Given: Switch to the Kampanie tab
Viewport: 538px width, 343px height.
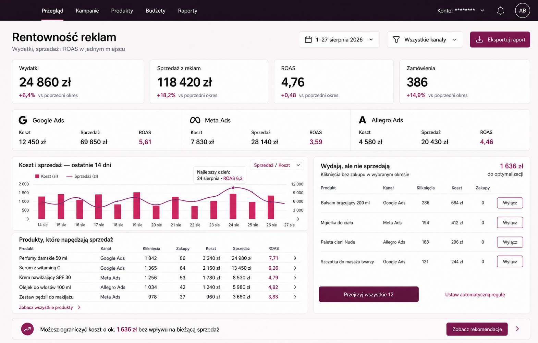Looking at the screenshot, I should pyautogui.click(x=87, y=11).
